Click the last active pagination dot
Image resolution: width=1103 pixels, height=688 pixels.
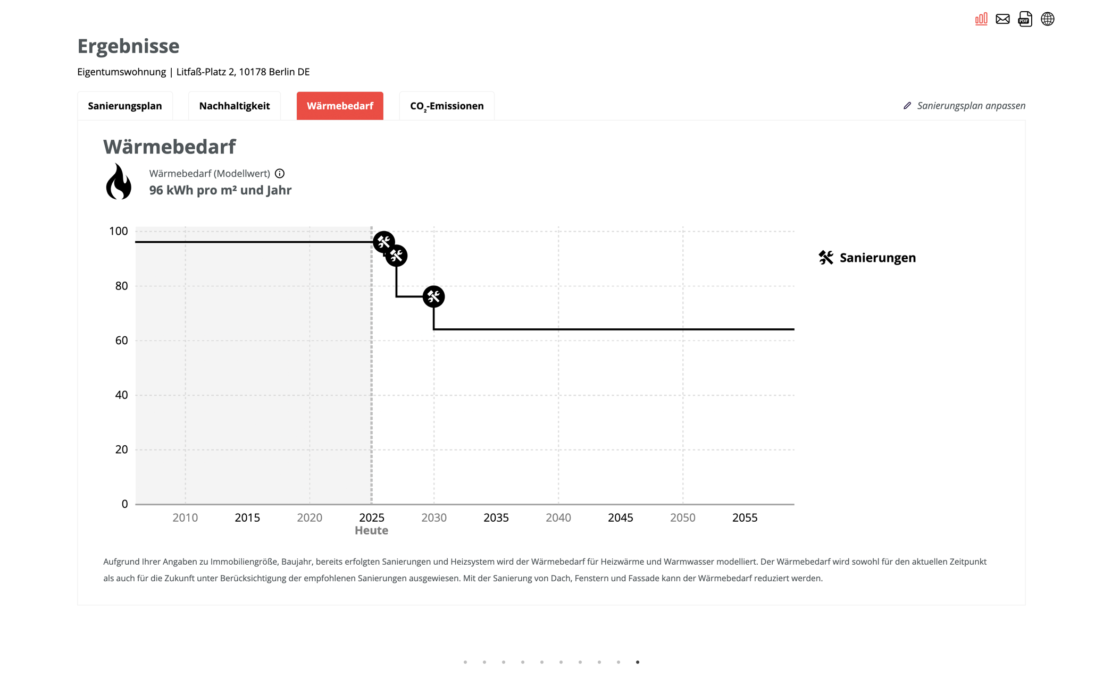638,662
